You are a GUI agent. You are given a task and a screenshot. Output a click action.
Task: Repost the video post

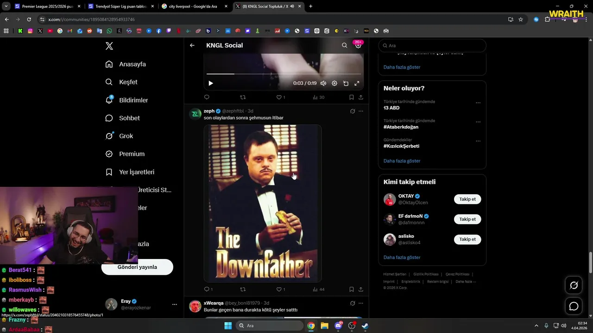[x=243, y=97]
